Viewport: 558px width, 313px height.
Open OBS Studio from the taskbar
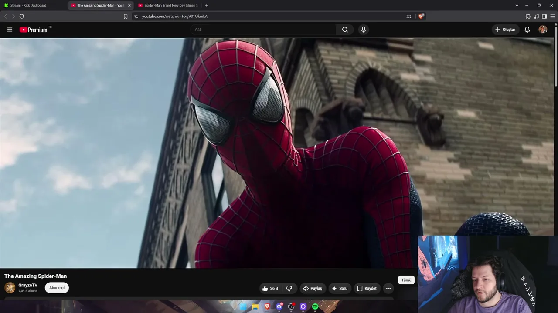coord(291,307)
